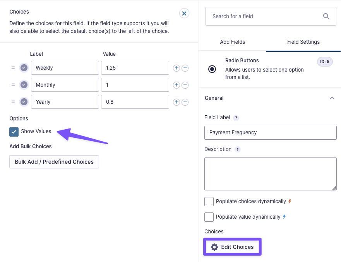Set Monthly as the default choice
Screen dimensions: 341x262
tap(24, 85)
